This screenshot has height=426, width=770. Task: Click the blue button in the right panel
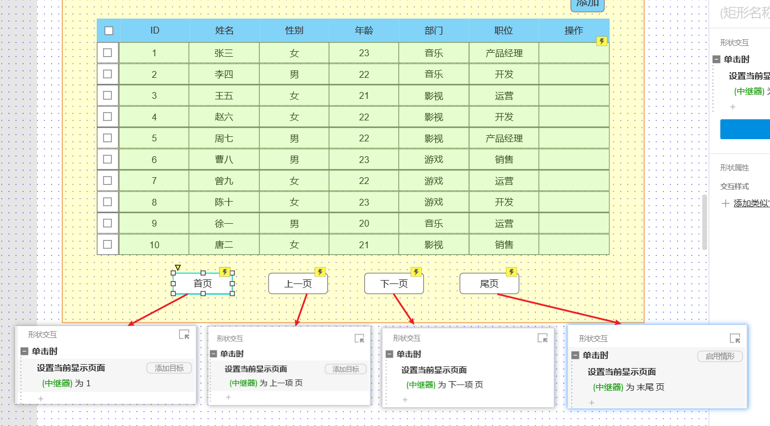coord(745,129)
